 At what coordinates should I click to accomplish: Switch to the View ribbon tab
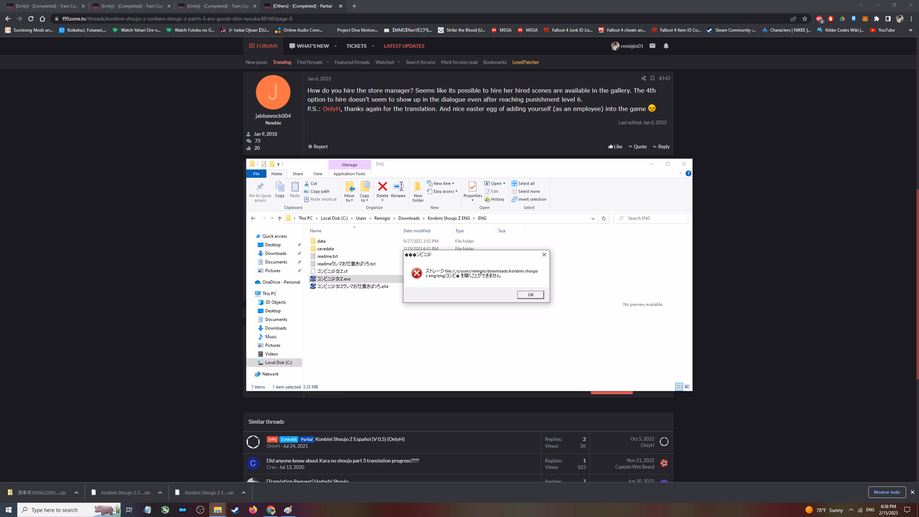pos(318,174)
